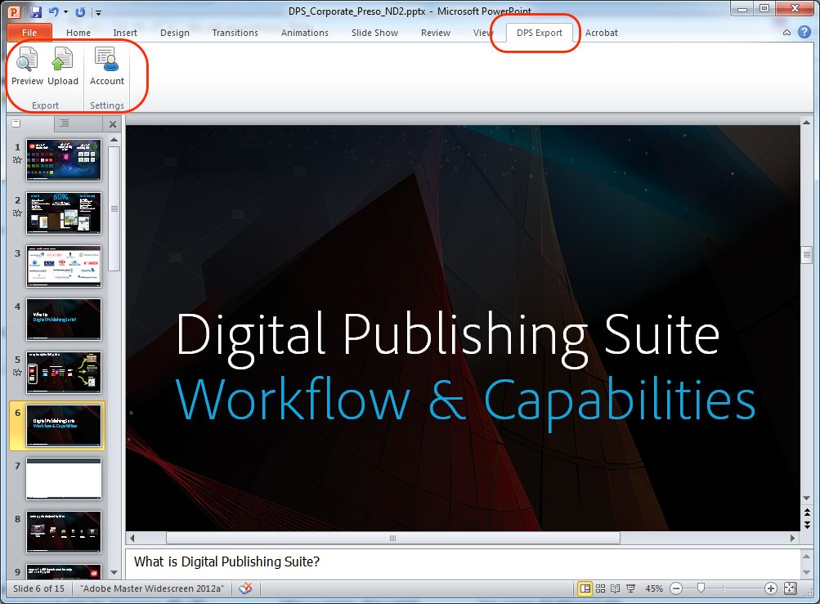Select slide 3 thumbnail with logos
820x604 pixels.
64,266
